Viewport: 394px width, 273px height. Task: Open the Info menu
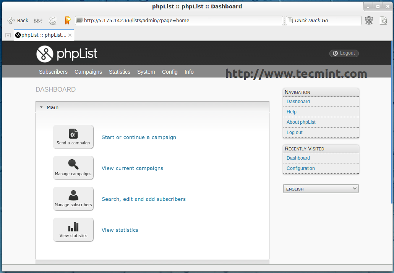click(189, 72)
